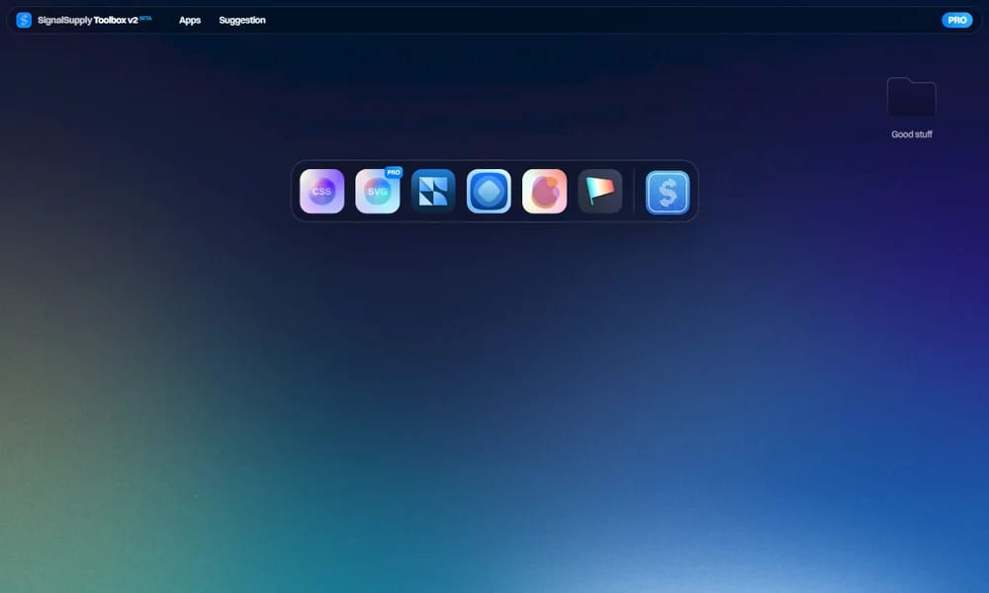Viewport: 989px width, 593px height.
Task: Open the blue dollar S dock icon
Action: coord(668,192)
